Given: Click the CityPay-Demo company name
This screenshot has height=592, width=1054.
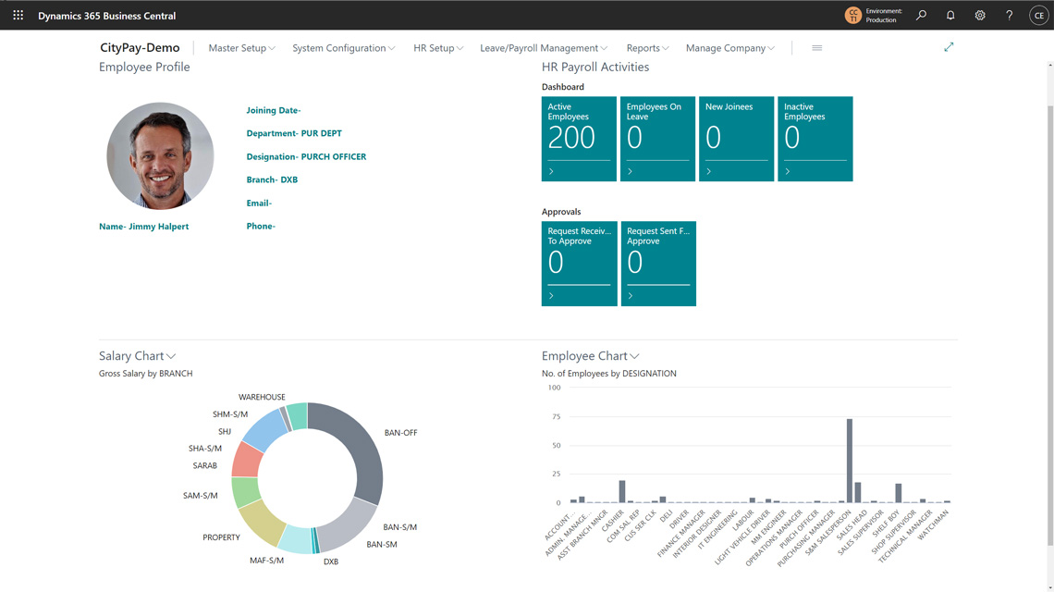Looking at the screenshot, I should tap(140, 48).
